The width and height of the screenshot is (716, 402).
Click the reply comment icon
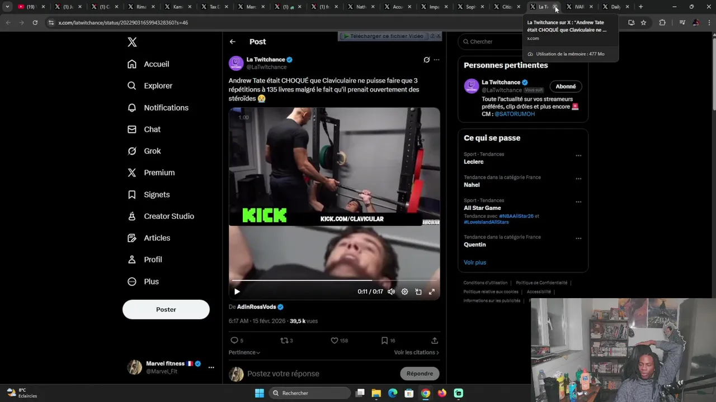point(234,341)
